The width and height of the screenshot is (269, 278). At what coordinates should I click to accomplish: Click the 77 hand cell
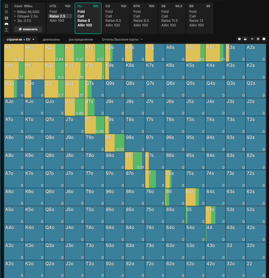155,179
